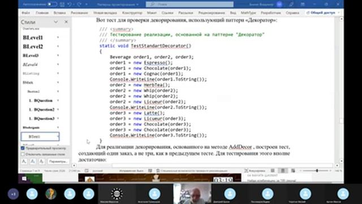Click the proofing status icon in status bar
Viewport: 362px width, 204px height.
[x=87, y=171]
